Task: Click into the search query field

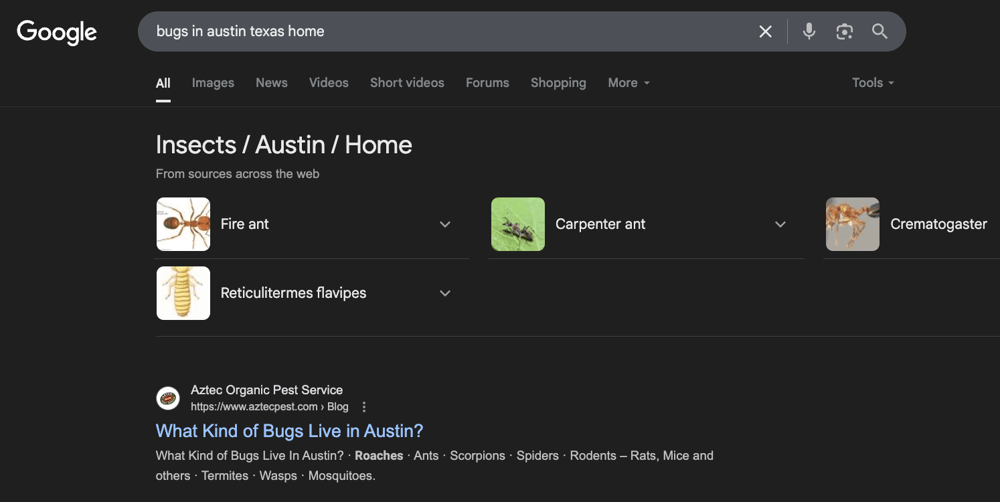Action: (x=442, y=31)
